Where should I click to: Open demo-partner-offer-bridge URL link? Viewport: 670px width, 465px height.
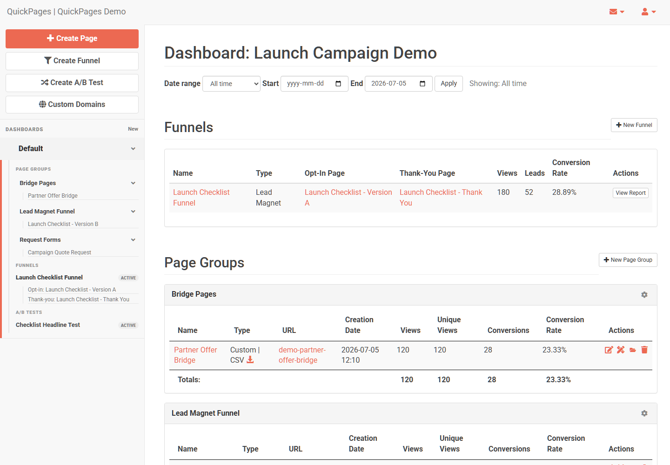point(302,355)
